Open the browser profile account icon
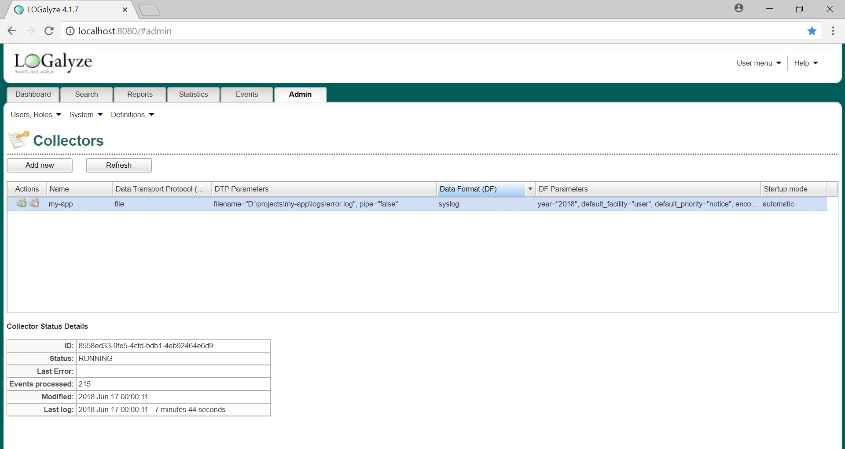This screenshot has height=449, width=845. pyautogui.click(x=739, y=8)
